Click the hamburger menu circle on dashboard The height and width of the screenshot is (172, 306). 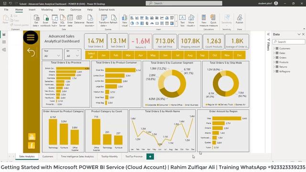click(x=31, y=37)
